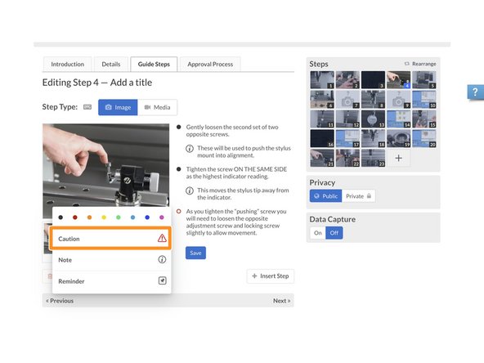Pick the orange bullet color
This screenshot has height=363, width=484.
(x=89, y=217)
